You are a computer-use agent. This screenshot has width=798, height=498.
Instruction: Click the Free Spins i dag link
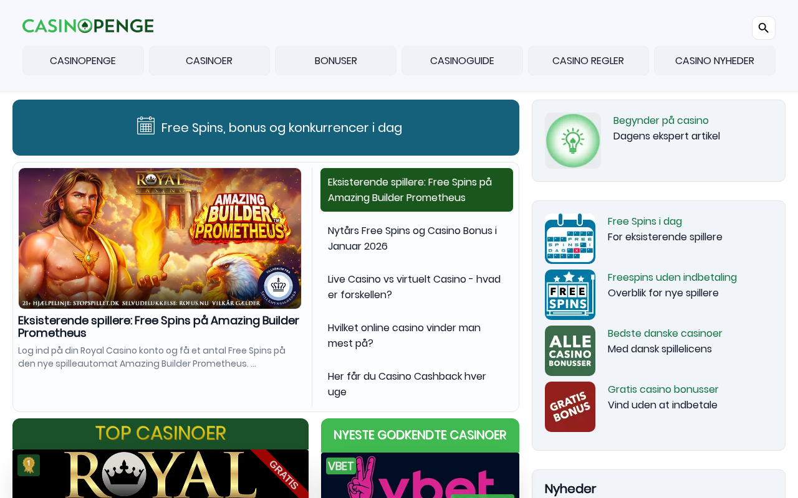(x=645, y=221)
